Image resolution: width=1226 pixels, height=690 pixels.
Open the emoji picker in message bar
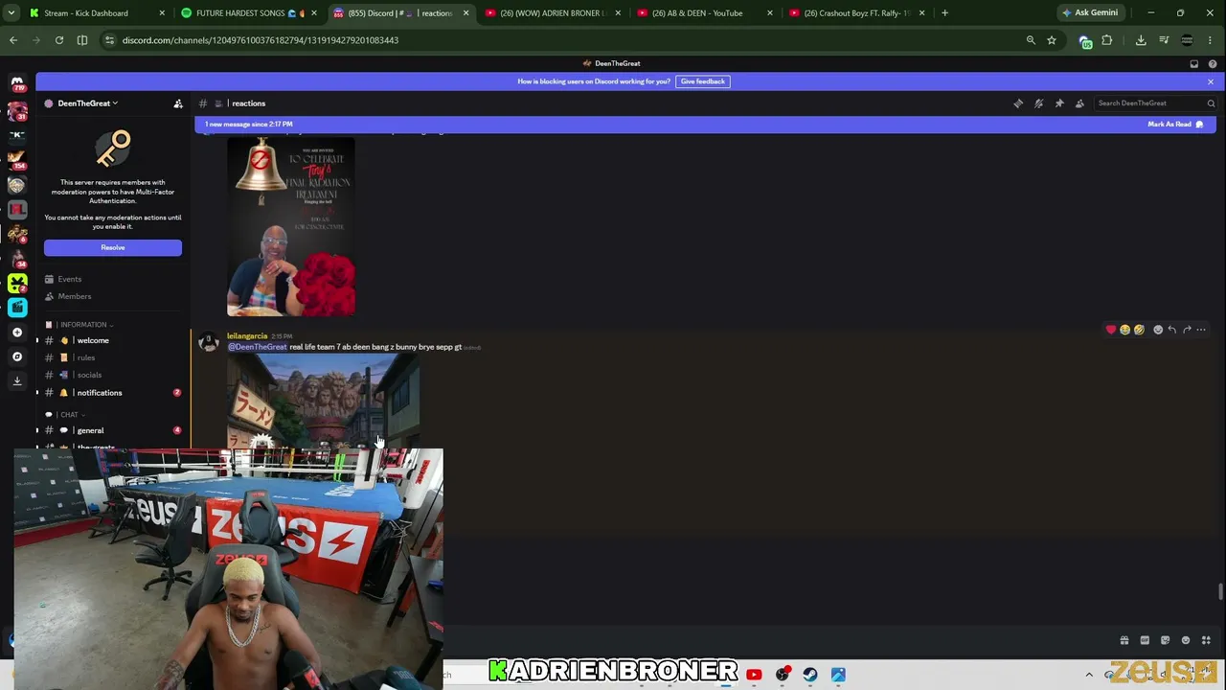[1186, 640]
